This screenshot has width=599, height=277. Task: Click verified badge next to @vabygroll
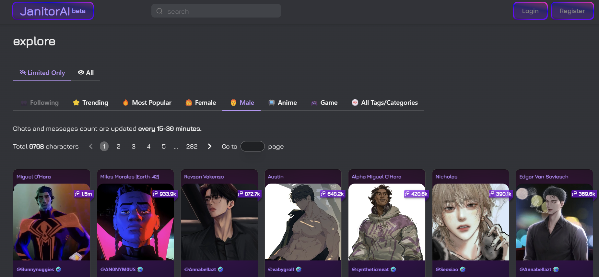[x=299, y=269]
